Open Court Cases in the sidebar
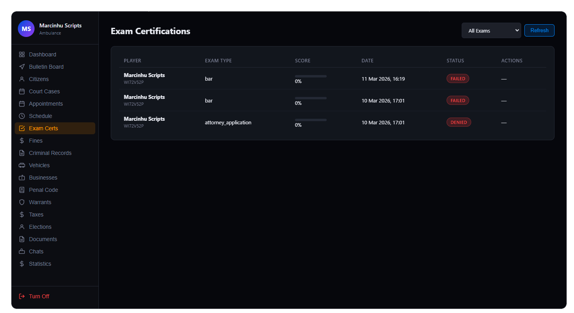 pos(44,91)
